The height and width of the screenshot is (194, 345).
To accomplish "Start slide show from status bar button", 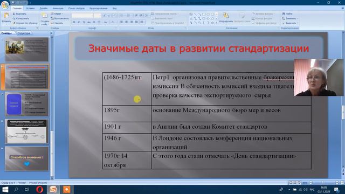I will pyautogui.click(x=299, y=183).
